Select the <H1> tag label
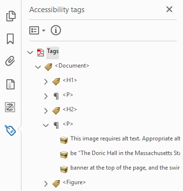The height and width of the screenshot is (191, 183). (x=70, y=80)
